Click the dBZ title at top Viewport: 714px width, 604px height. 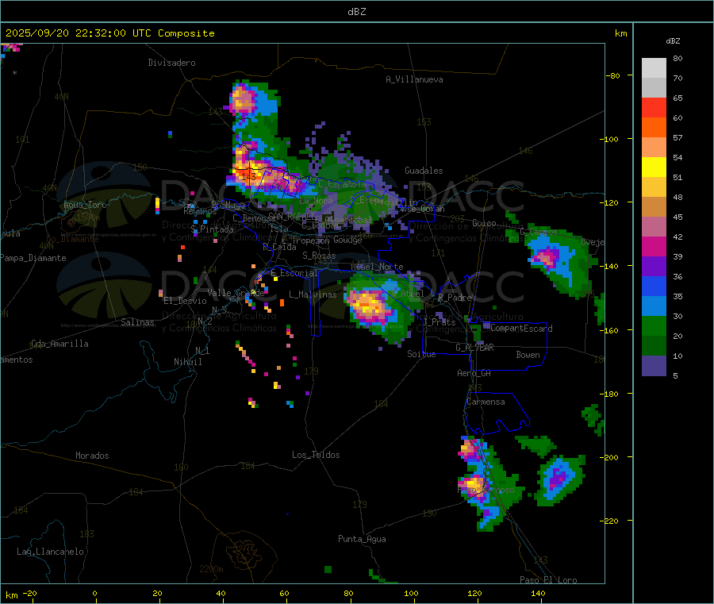tap(356, 12)
